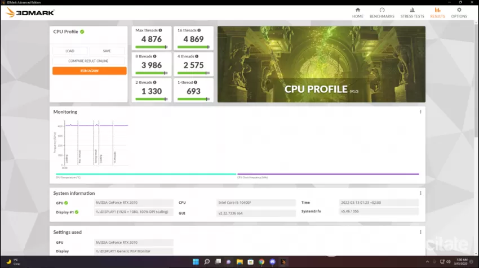Click the orange Run Again button
Image resolution: width=479 pixels, height=268 pixels.
pos(89,71)
